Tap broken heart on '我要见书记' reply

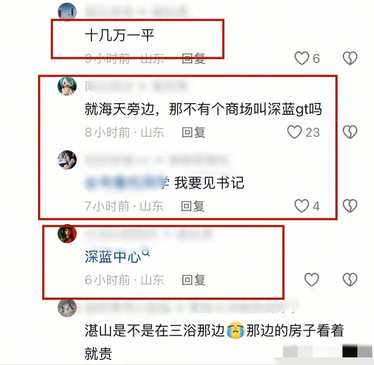(350, 206)
